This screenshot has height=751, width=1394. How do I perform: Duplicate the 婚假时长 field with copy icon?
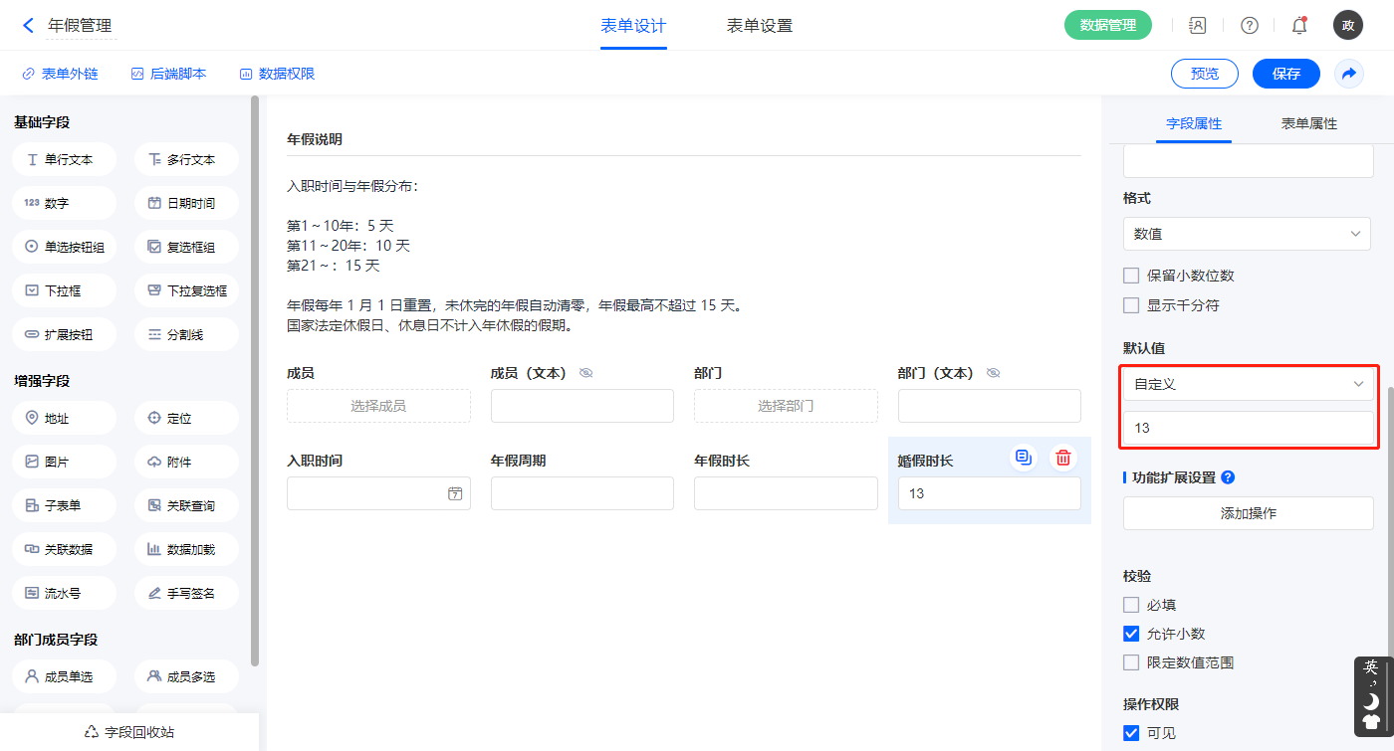1023,458
